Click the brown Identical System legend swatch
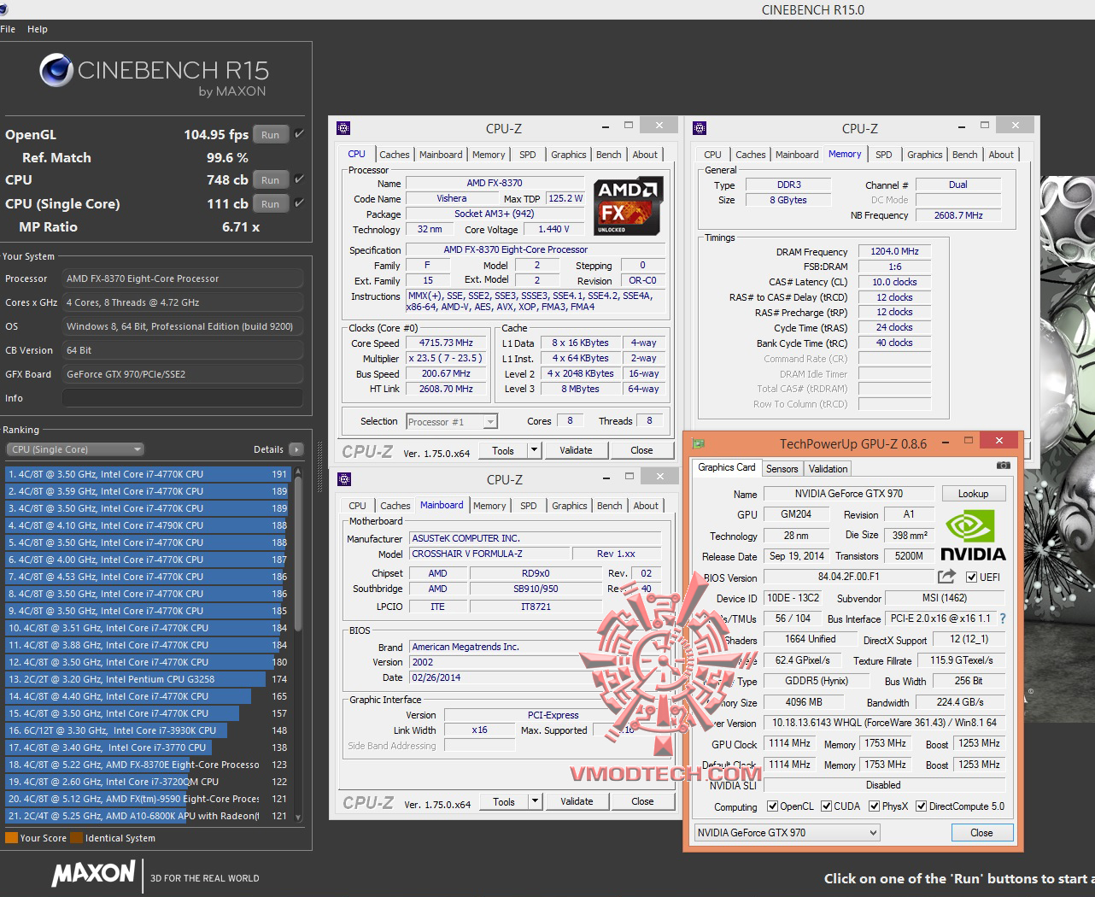The width and height of the screenshot is (1095, 897). [x=76, y=838]
